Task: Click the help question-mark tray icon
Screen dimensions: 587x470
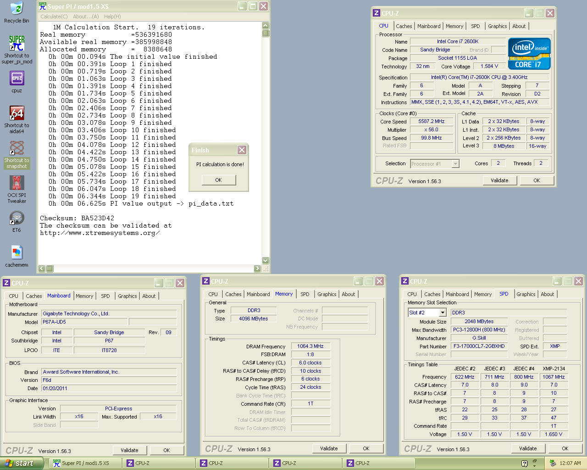Action: pos(524,464)
